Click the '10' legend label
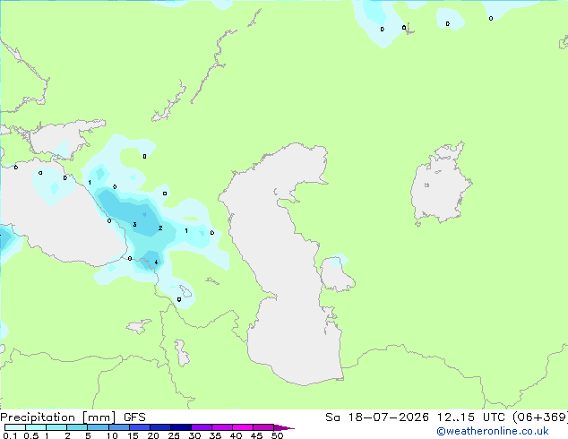This screenshot has height=439, width=568. point(112,435)
